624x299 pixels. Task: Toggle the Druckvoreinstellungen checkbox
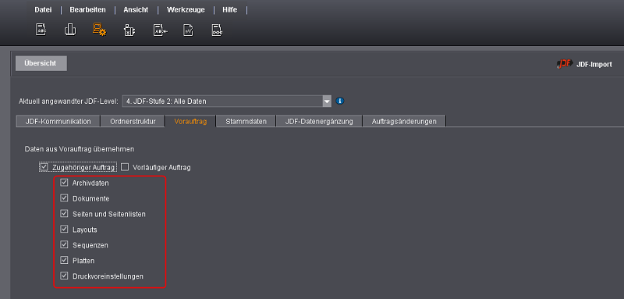click(x=64, y=276)
